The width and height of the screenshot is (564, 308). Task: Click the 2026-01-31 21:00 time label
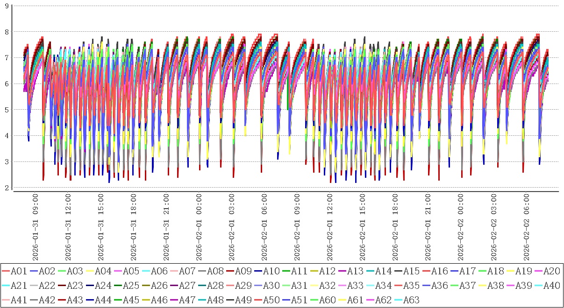pos(166,226)
